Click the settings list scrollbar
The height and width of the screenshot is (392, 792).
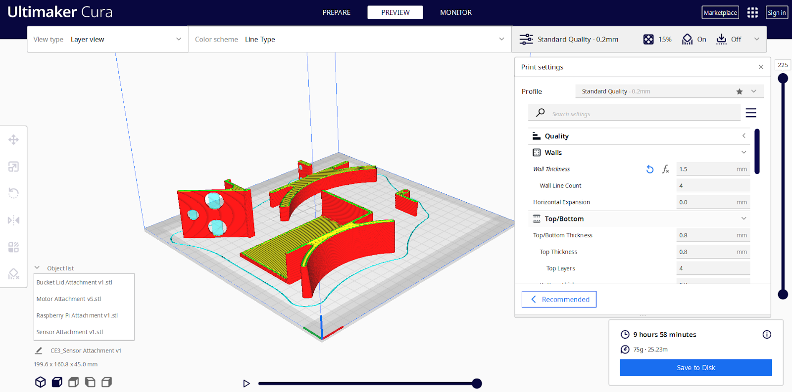[x=757, y=152]
